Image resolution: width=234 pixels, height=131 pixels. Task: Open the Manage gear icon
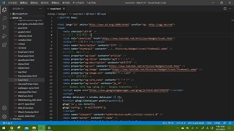4,116
